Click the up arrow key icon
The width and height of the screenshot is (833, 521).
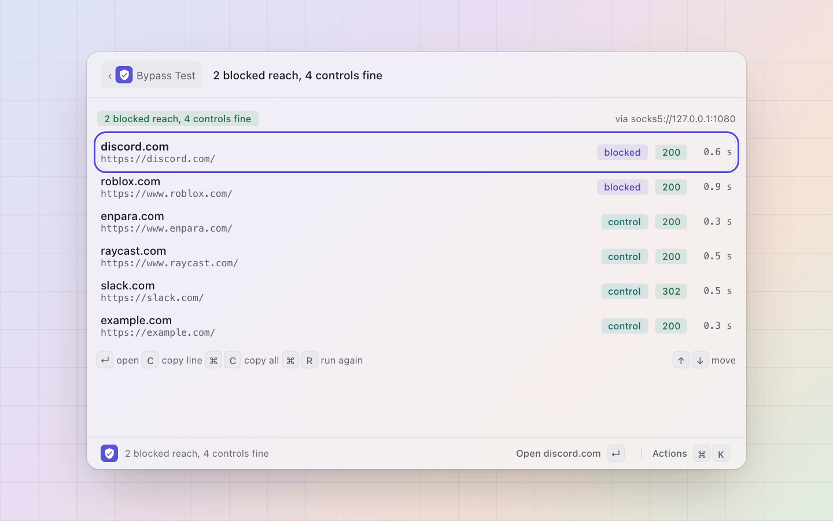pyautogui.click(x=681, y=360)
